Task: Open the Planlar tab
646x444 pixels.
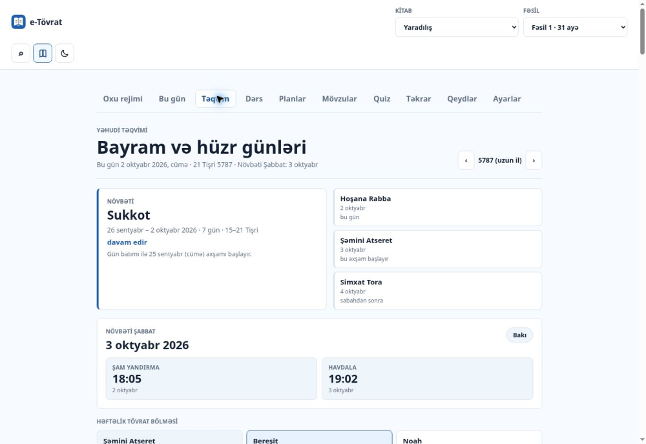Action: click(x=292, y=99)
